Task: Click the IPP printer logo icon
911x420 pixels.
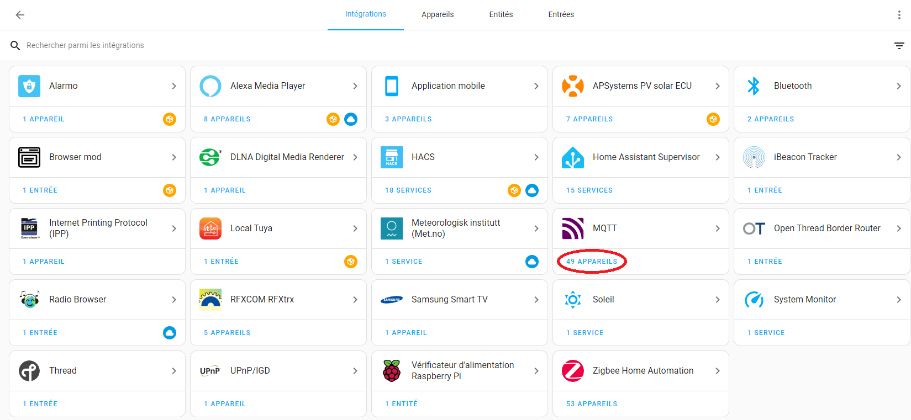Action: tap(29, 228)
